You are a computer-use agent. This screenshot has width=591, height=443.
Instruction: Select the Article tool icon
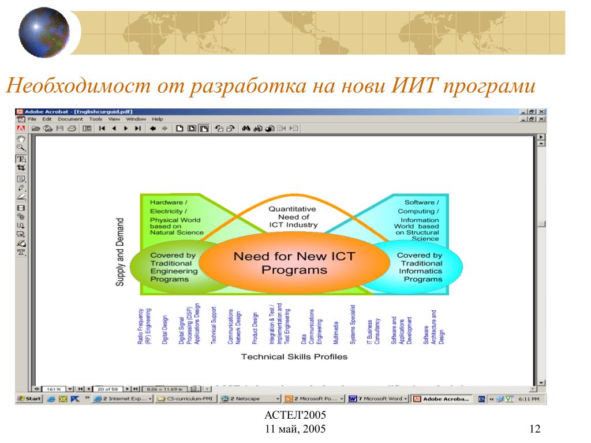(x=21, y=226)
